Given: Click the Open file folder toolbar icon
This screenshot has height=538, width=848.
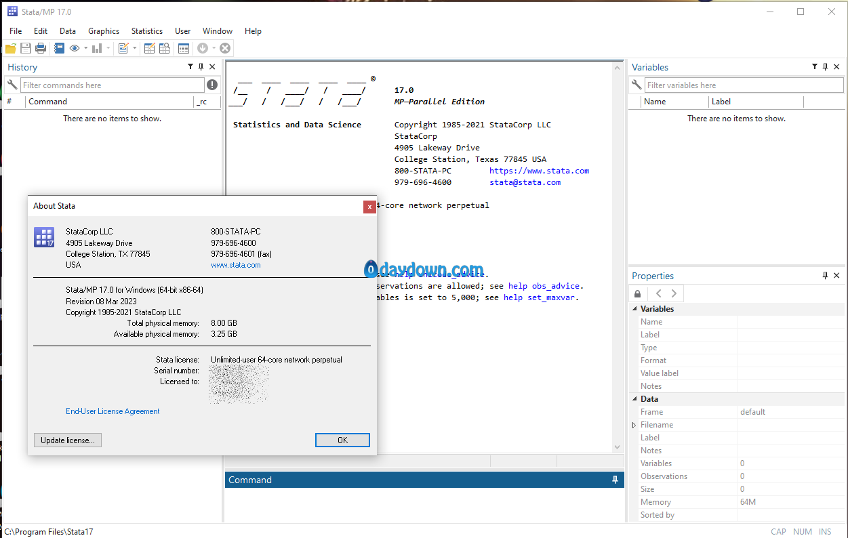Looking at the screenshot, I should pos(11,48).
